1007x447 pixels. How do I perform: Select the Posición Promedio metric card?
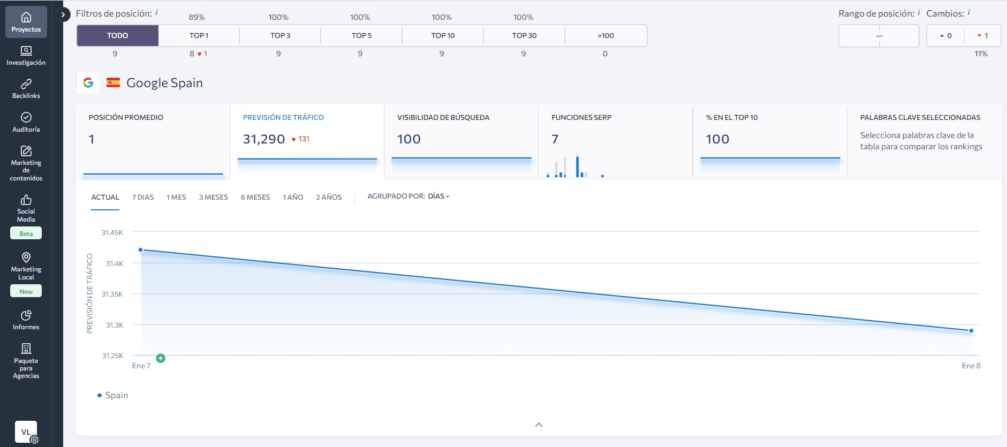(x=153, y=141)
